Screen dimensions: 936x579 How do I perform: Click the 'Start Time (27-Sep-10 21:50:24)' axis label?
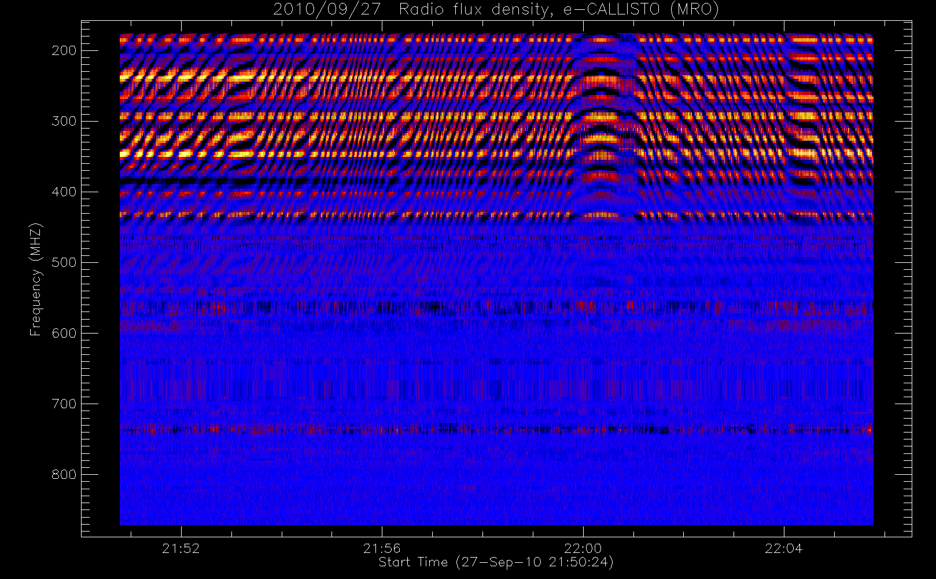tap(496, 562)
